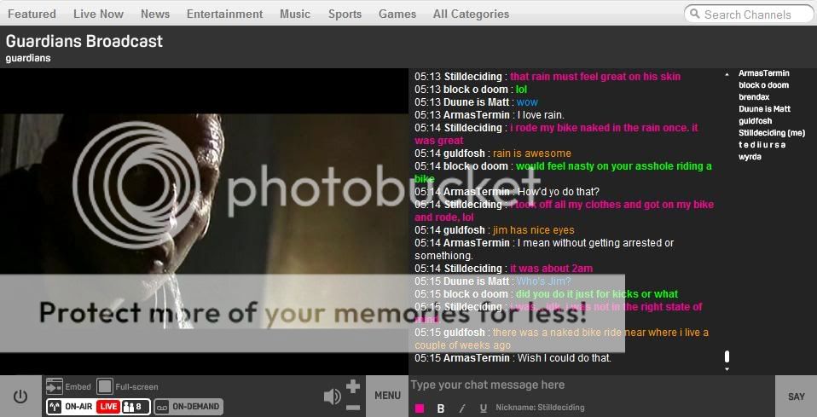Click the viewer count icon

click(134, 407)
